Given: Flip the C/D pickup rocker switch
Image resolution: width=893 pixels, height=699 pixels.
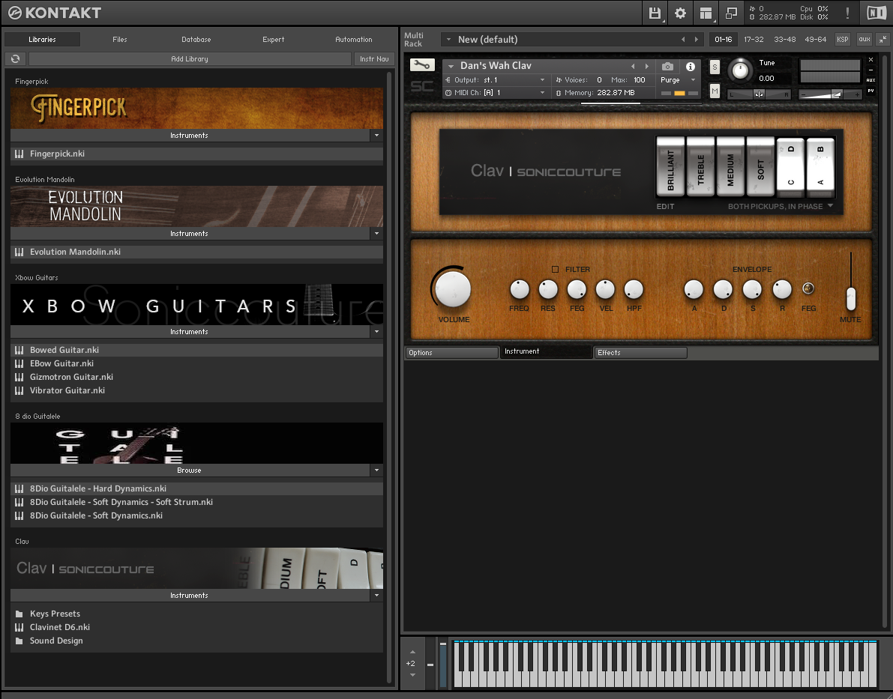Looking at the screenshot, I should pyautogui.click(x=790, y=166).
